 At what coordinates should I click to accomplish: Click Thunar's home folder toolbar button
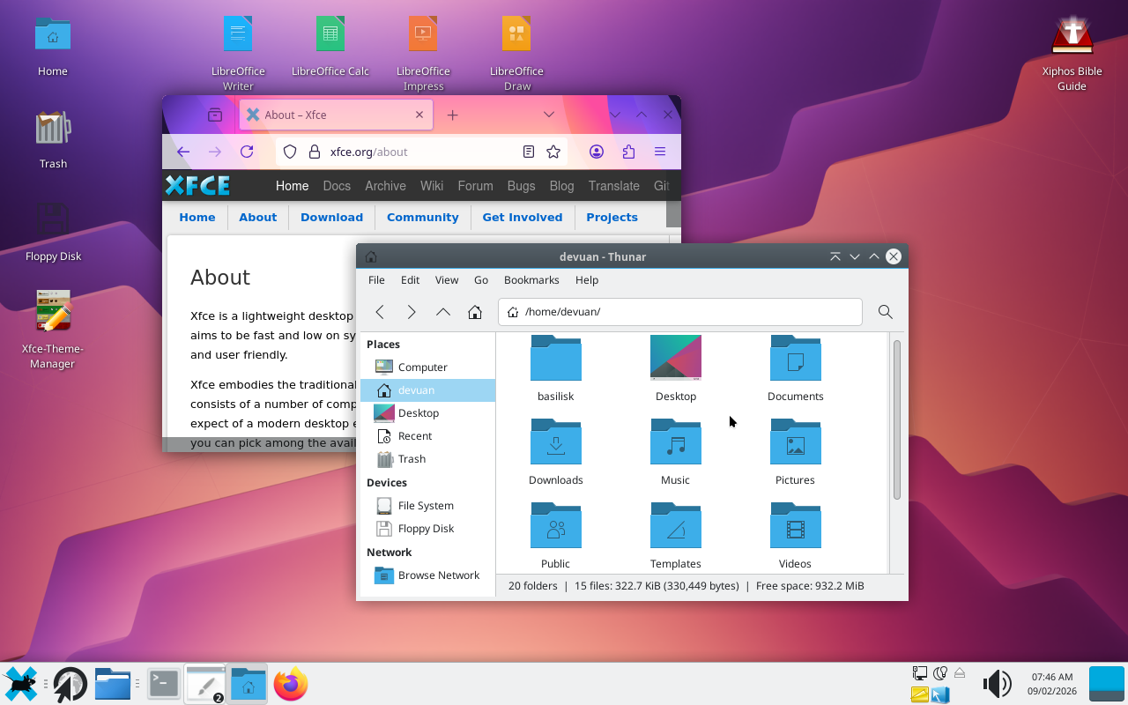click(475, 312)
